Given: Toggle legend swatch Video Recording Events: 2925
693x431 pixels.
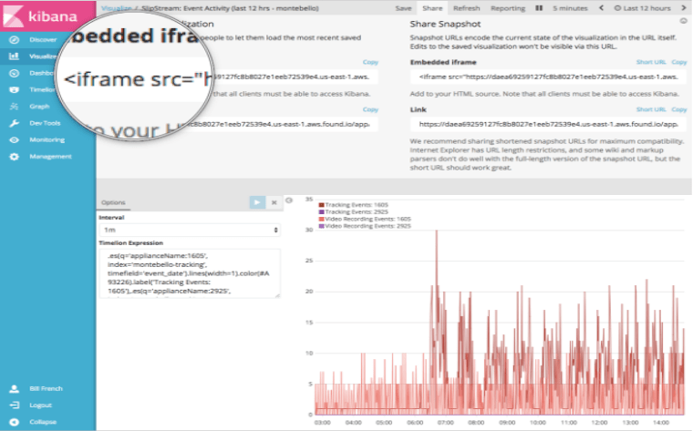Looking at the screenshot, I should pos(322,226).
